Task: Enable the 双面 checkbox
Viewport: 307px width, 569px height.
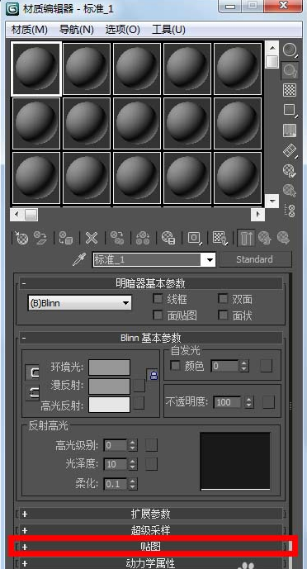Action: coord(223,299)
